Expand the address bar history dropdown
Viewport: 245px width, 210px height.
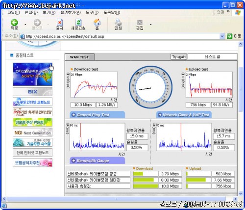(222, 36)
